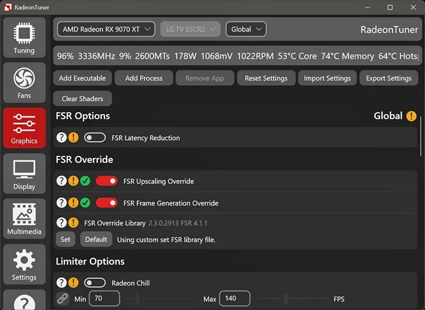Switch to the Display section
Image resolution: width=425 pixels, height=310 pixels.
point(24,173)
